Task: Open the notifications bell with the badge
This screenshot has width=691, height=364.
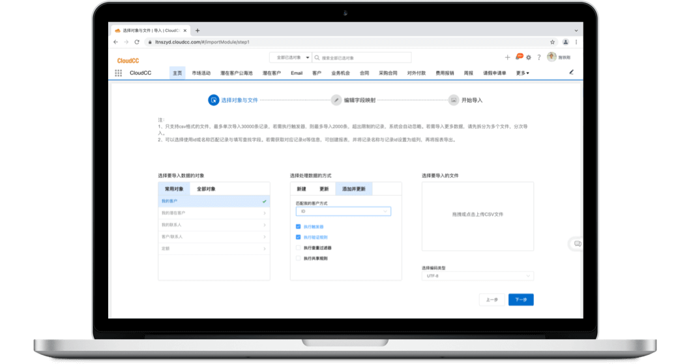Action: pos(518,57)
